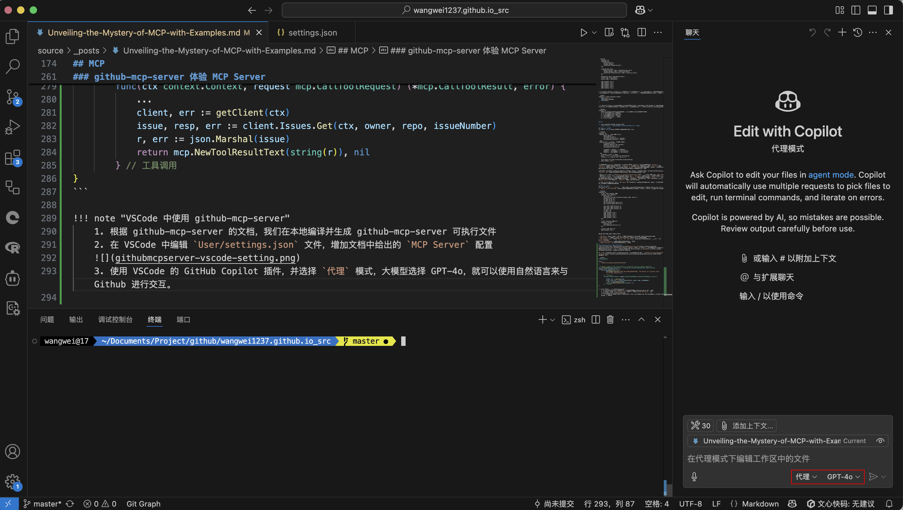This screenshot has width=903, height=510.
Task: Select the 输出 panel tab
Action: point(76,320)
